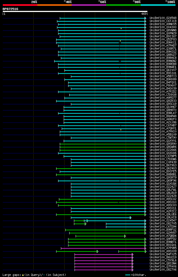Click the magenta alignment bar for UniRef100_C5Y9L6

104,261
